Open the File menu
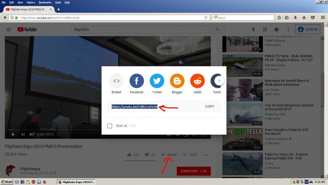 4,3
